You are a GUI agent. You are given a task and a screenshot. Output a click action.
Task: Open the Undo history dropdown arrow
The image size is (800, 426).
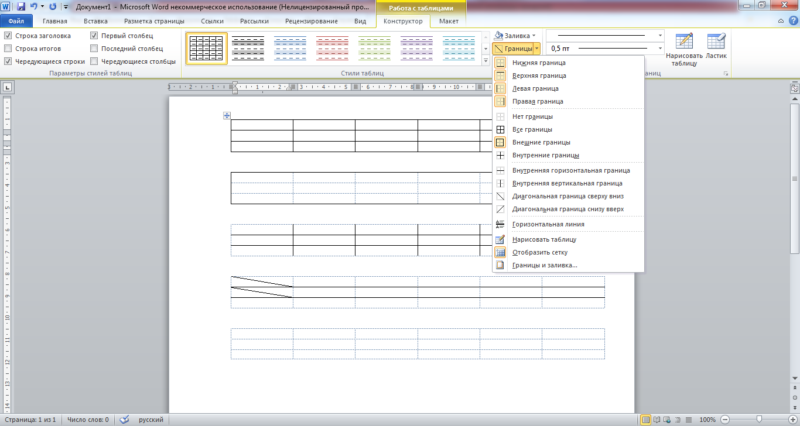point(42,6)
